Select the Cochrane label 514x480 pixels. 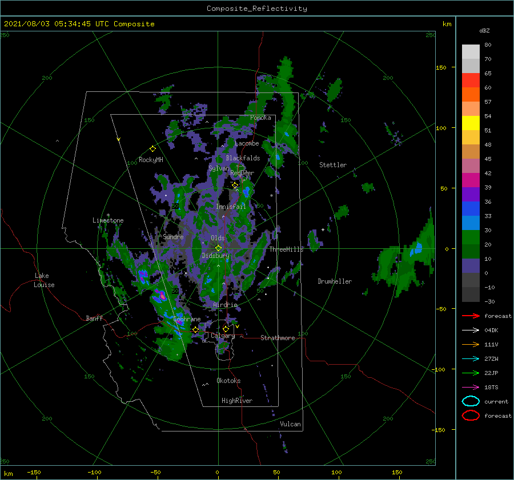[187, 319]
